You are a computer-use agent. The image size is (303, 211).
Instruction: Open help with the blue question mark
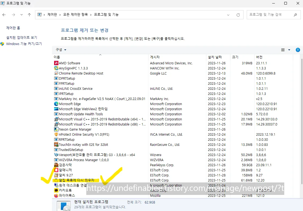[298, 50]
